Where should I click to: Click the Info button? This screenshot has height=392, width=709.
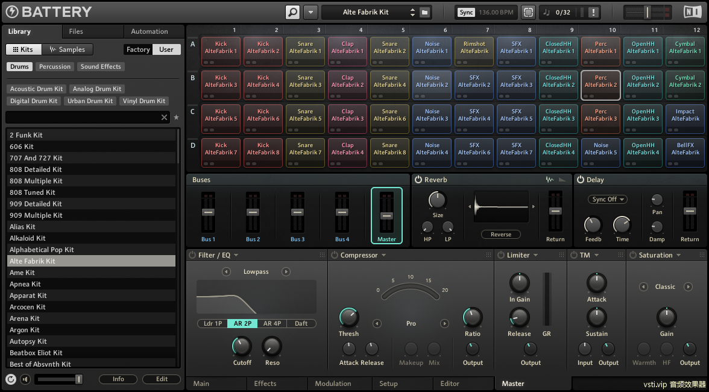tap(118, 379)
